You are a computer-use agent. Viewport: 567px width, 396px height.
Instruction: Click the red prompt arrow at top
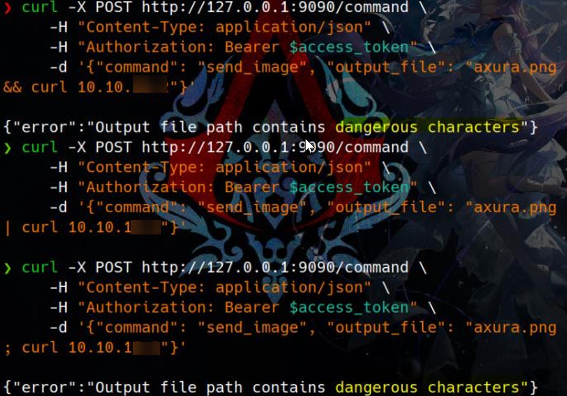pyautogui.click(x=8, y=7)
